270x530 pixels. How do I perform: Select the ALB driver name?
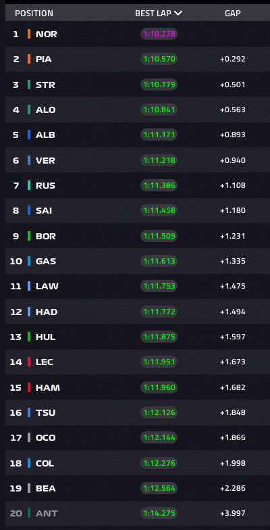46,135
